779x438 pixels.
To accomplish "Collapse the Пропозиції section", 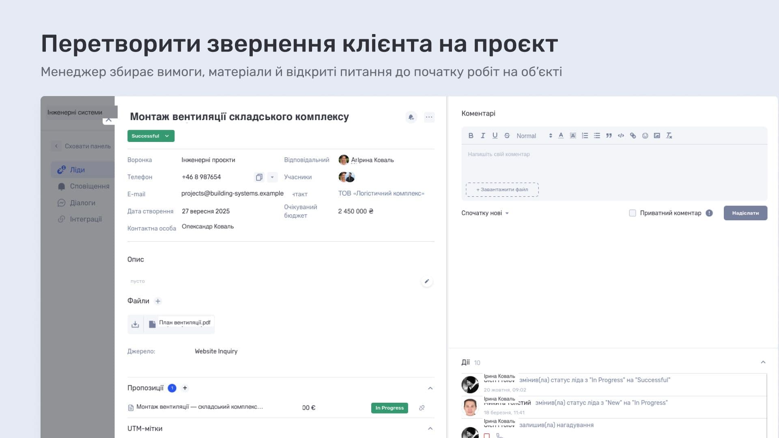I will point(430,388).
